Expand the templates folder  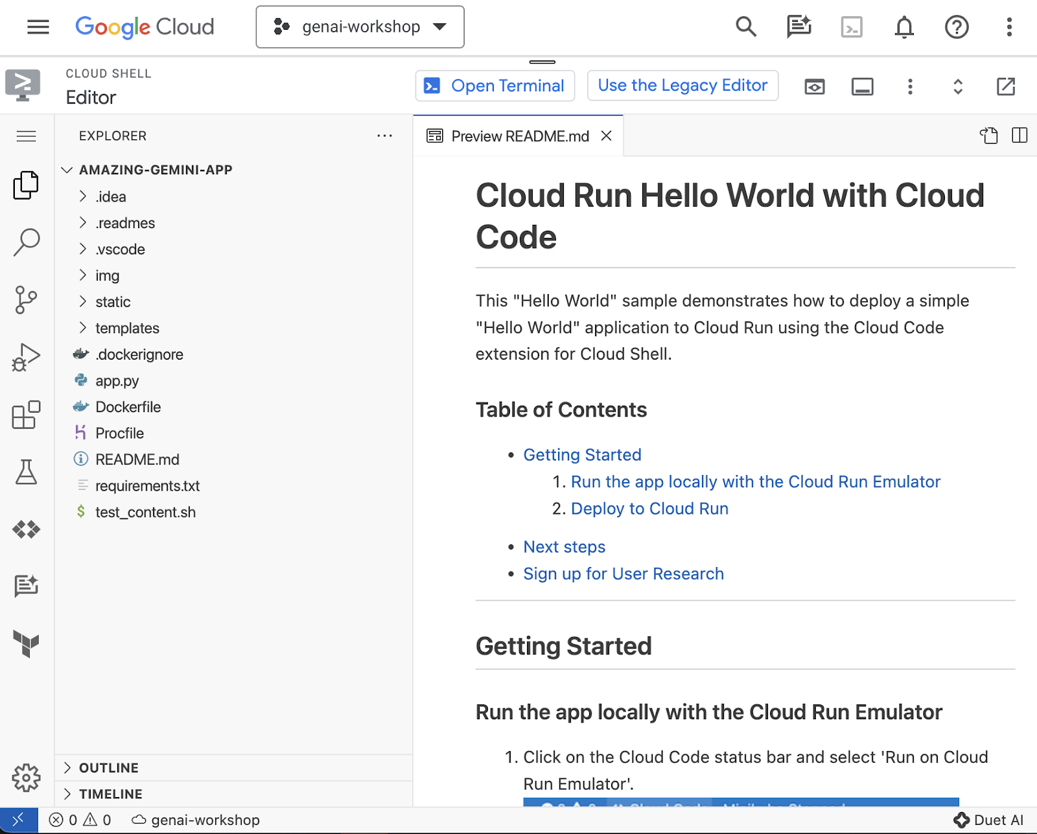coord(127,328)
